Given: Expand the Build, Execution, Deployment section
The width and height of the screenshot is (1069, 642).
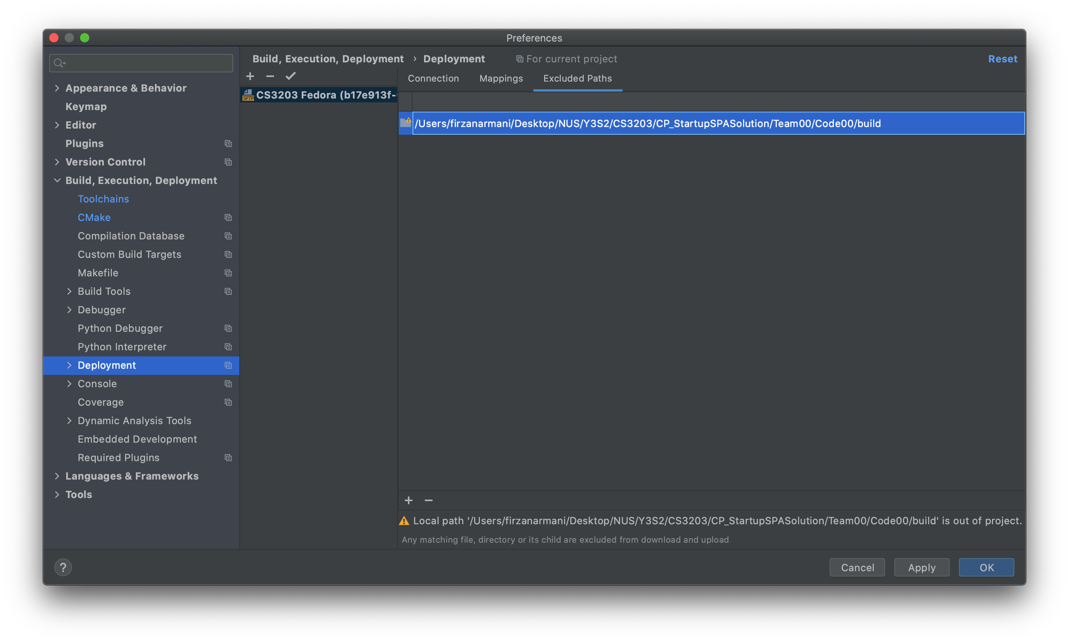Looking at the screenshot, I should click(60, 180).
